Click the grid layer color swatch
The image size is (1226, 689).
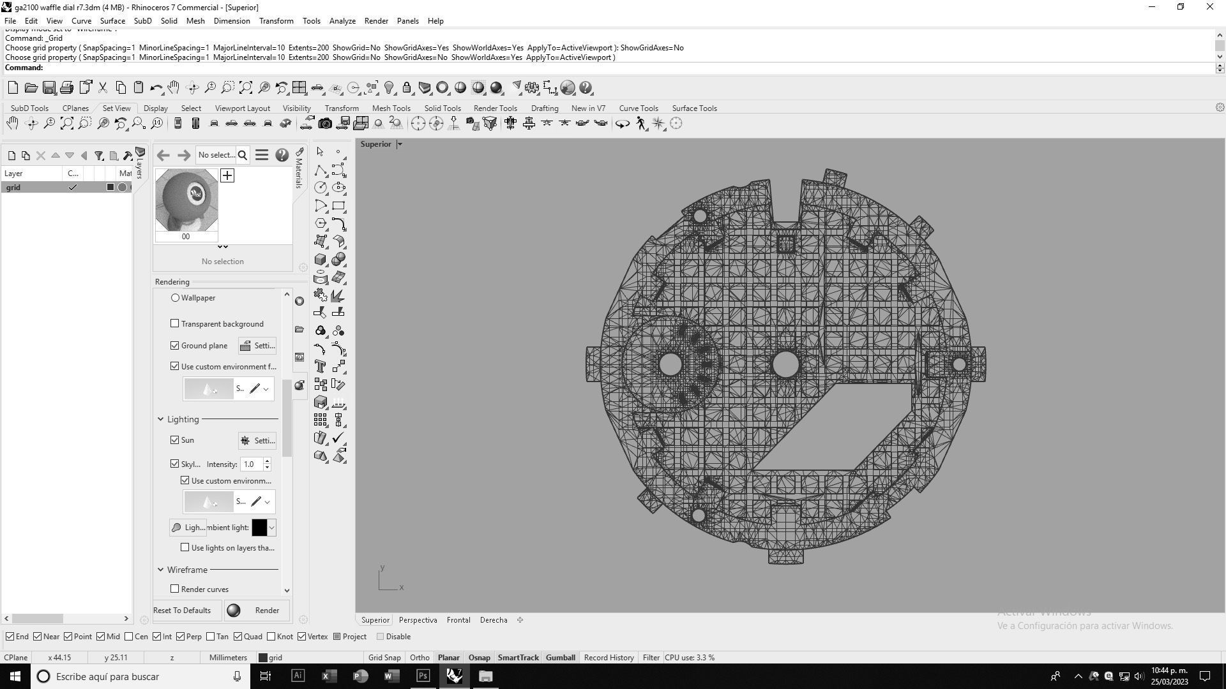110,188
